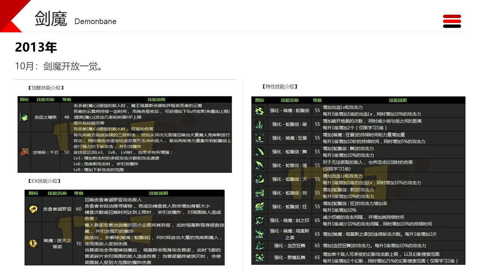The width and height of the screenshot is (483, 271).
Task: Click the name cell 强化-唤魔:塔莫斯之袭
Action: point(289,234)
